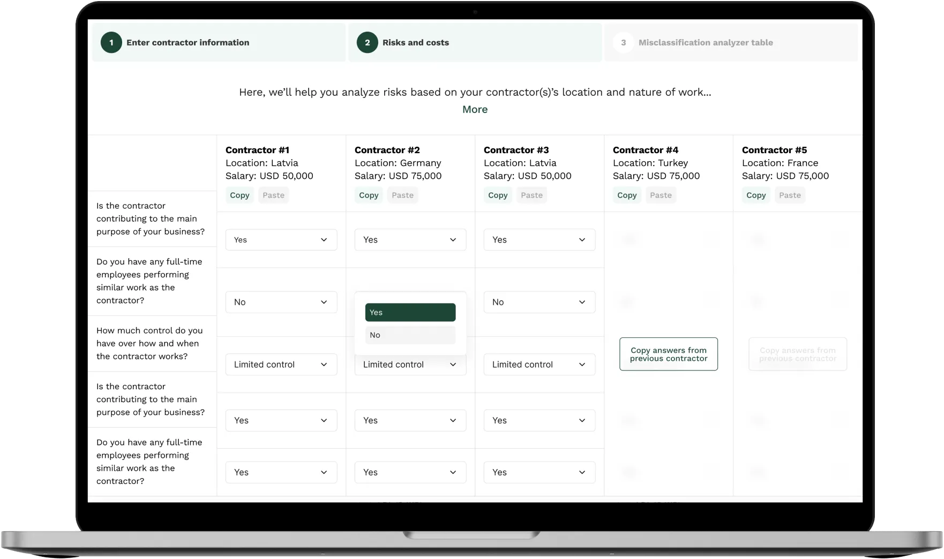Copy answers from previous contractor for Contractor #4
The width and height of the screenshot is (944, 559).
[x=668, y=354]
